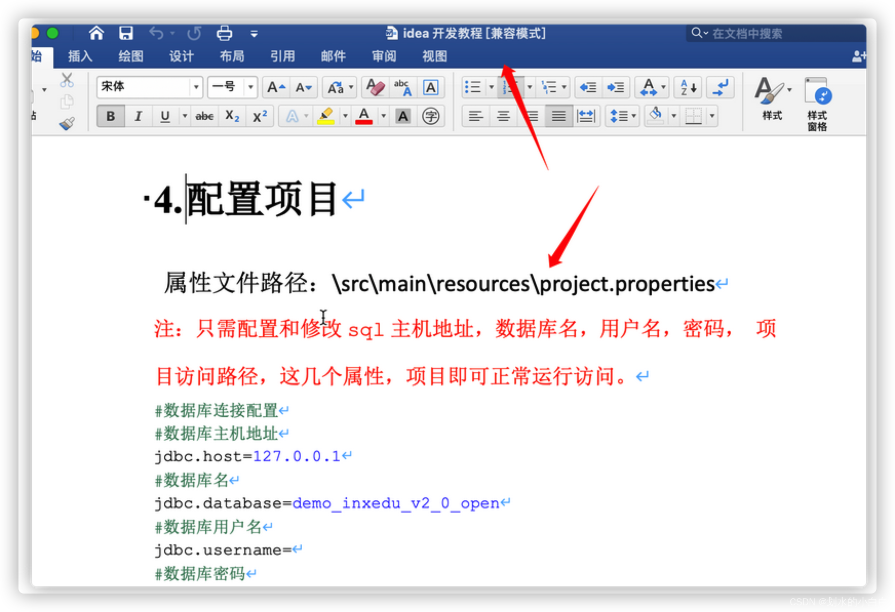Open borders dropdown arrow
This screenshot has height=612, width=895.
(x=712, y=116)
